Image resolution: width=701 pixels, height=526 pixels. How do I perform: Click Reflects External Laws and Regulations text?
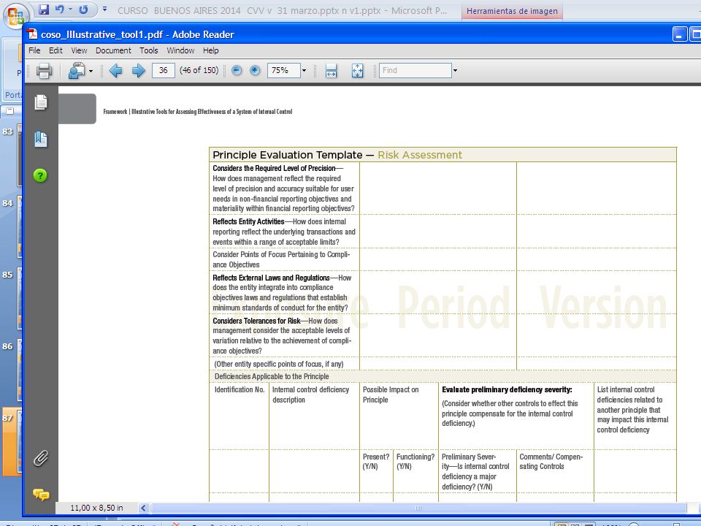tap(272, 278)
